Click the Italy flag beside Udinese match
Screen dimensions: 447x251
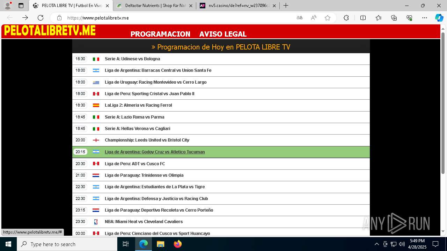tap(96, 59)
